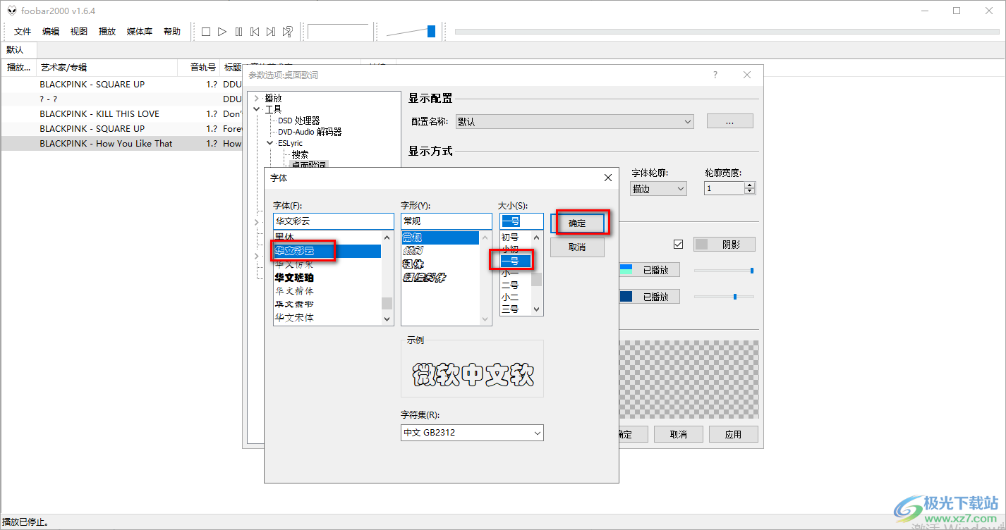This screenshot has width=1006, height=530.
Task: Click the 阴影 shadow color button
Action: point(725,245)
